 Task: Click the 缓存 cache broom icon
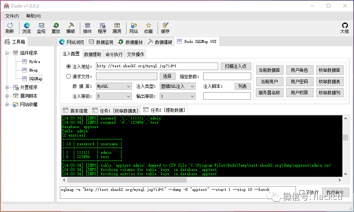[165, 25]
